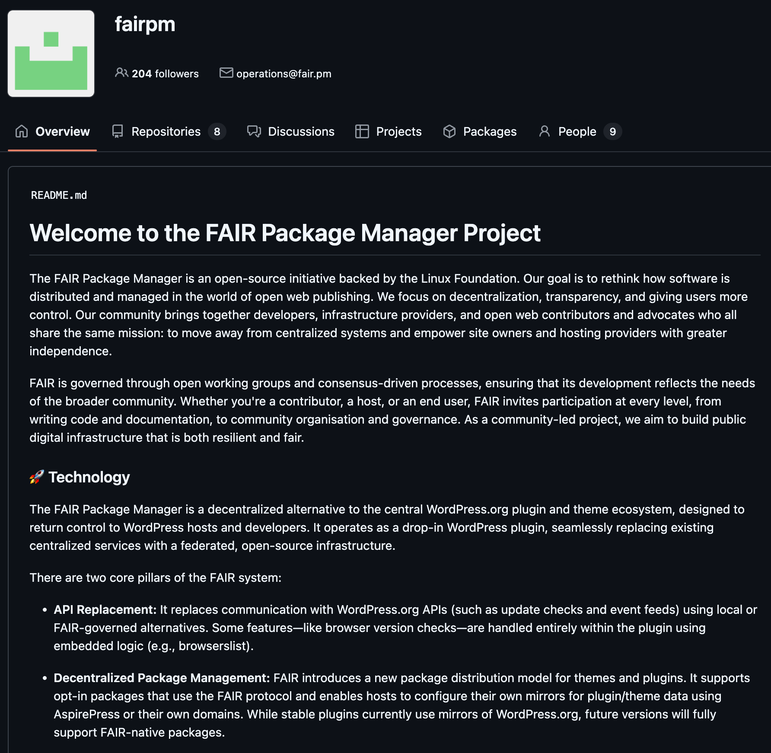The height and width of the screenshot is (753, 771).
Task: Click the People count badge 9
Action: (x=612, y=131)
